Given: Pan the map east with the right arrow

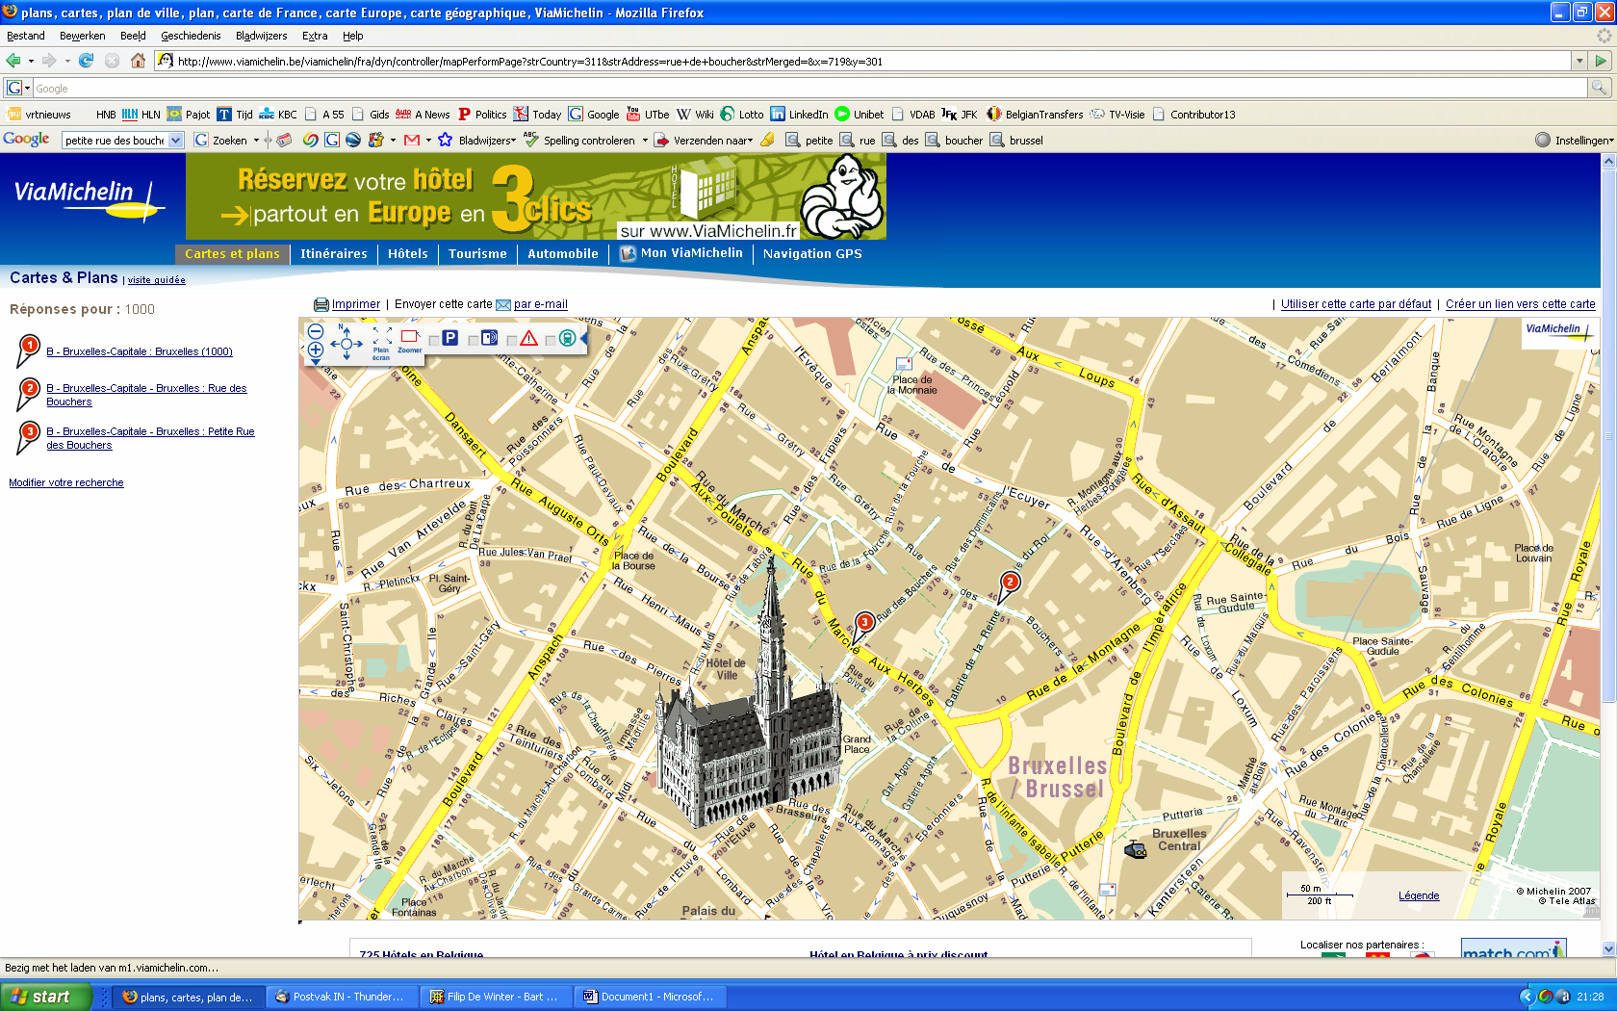Looking at the screenshot, I should [x=360, y=343].
